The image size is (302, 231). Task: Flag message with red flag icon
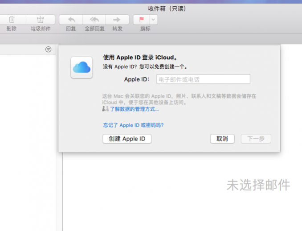pyautogui.click(x=142, y=20)
